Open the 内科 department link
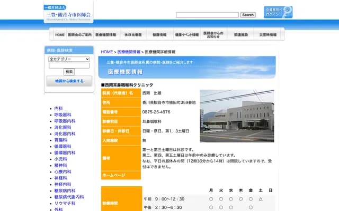Viewport: 339px width, 211px height. [x=58, y=108]
